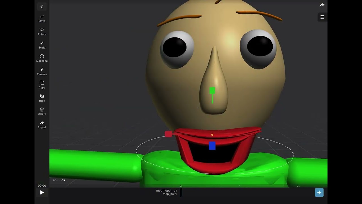The height and width of the screenshot is (204, 362).
Task: Select the mouthopen_uv map_baldi animation track
Action: pos(167,192)
